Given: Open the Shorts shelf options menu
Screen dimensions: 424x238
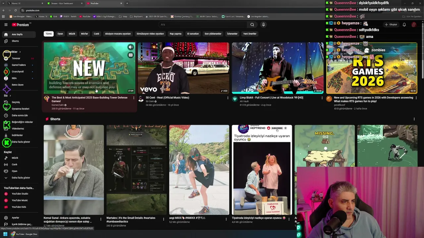Looking at the screenshot, I should (x=414, y=119).
